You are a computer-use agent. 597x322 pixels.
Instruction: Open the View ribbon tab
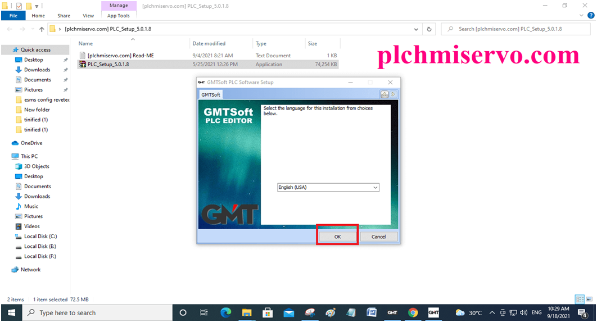[x=88, y=16]
